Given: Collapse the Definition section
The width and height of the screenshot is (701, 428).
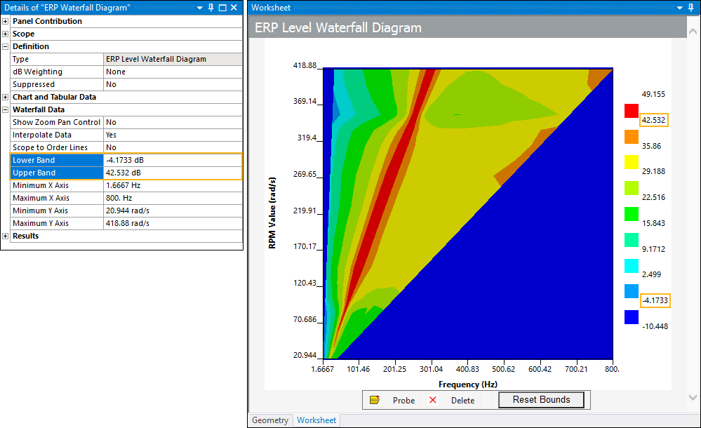Looking at the screenshot, I should [x=6, y=46].
